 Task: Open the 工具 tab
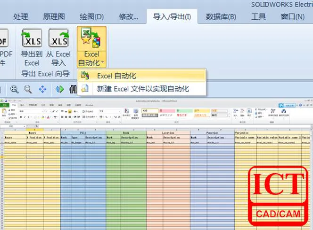point(258,17)
